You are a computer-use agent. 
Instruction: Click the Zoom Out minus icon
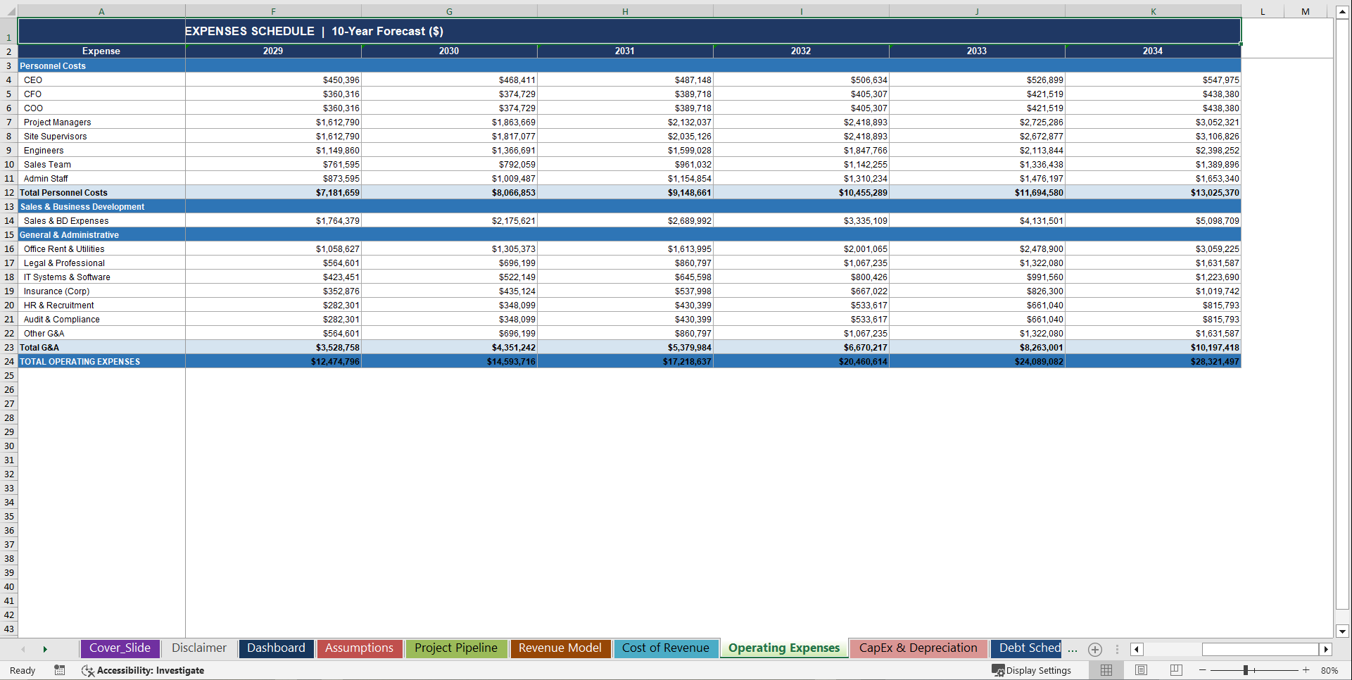pos(1203,670)
